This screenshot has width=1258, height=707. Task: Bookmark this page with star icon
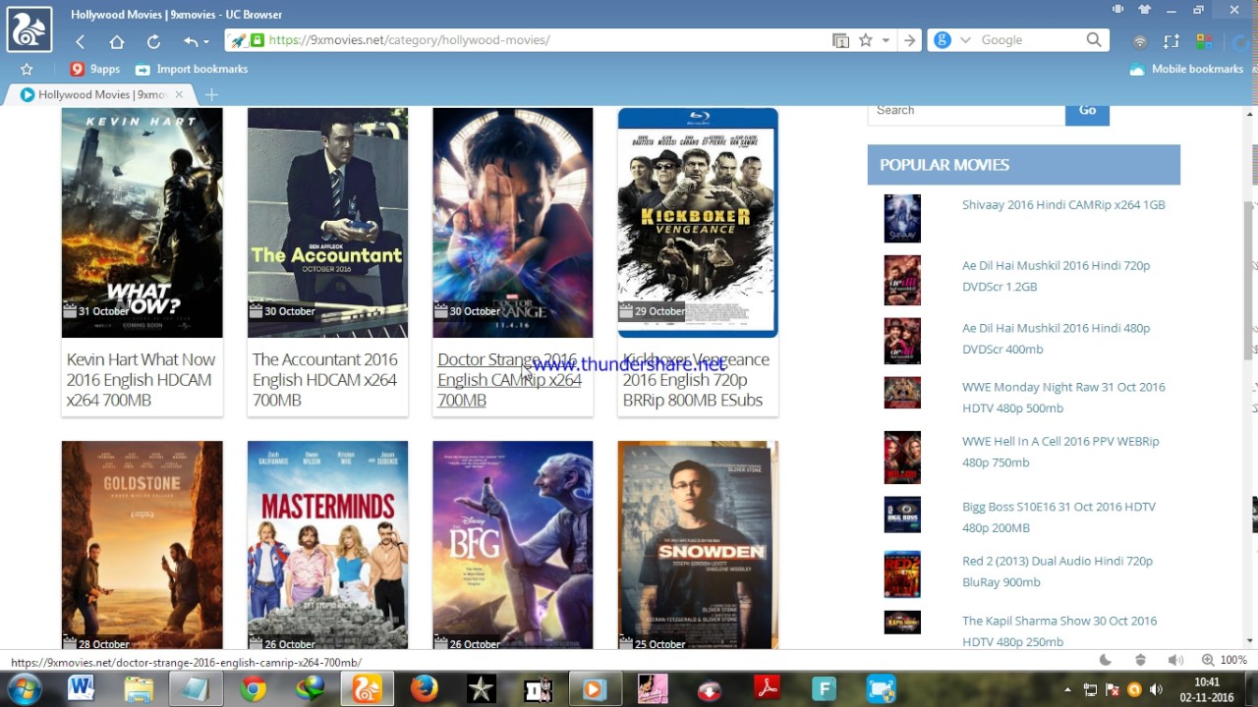(866, 40)
